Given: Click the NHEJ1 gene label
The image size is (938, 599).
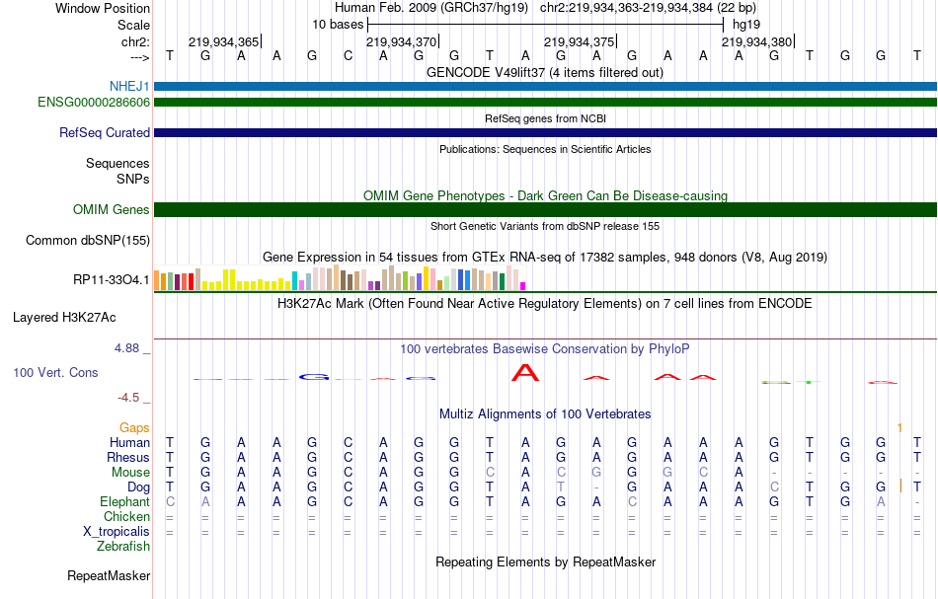Looking at the screenshot, I should pyautogui.click(x=129, y=87).
